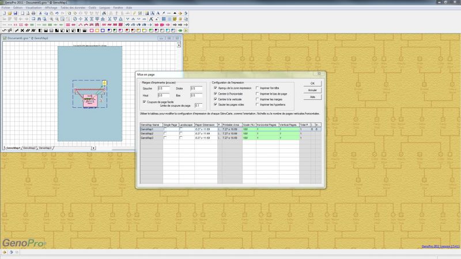461x259 pixels.
Task: Toggle 'Coupure de page facile' checkbox
Action: click(x=144, y=102)
